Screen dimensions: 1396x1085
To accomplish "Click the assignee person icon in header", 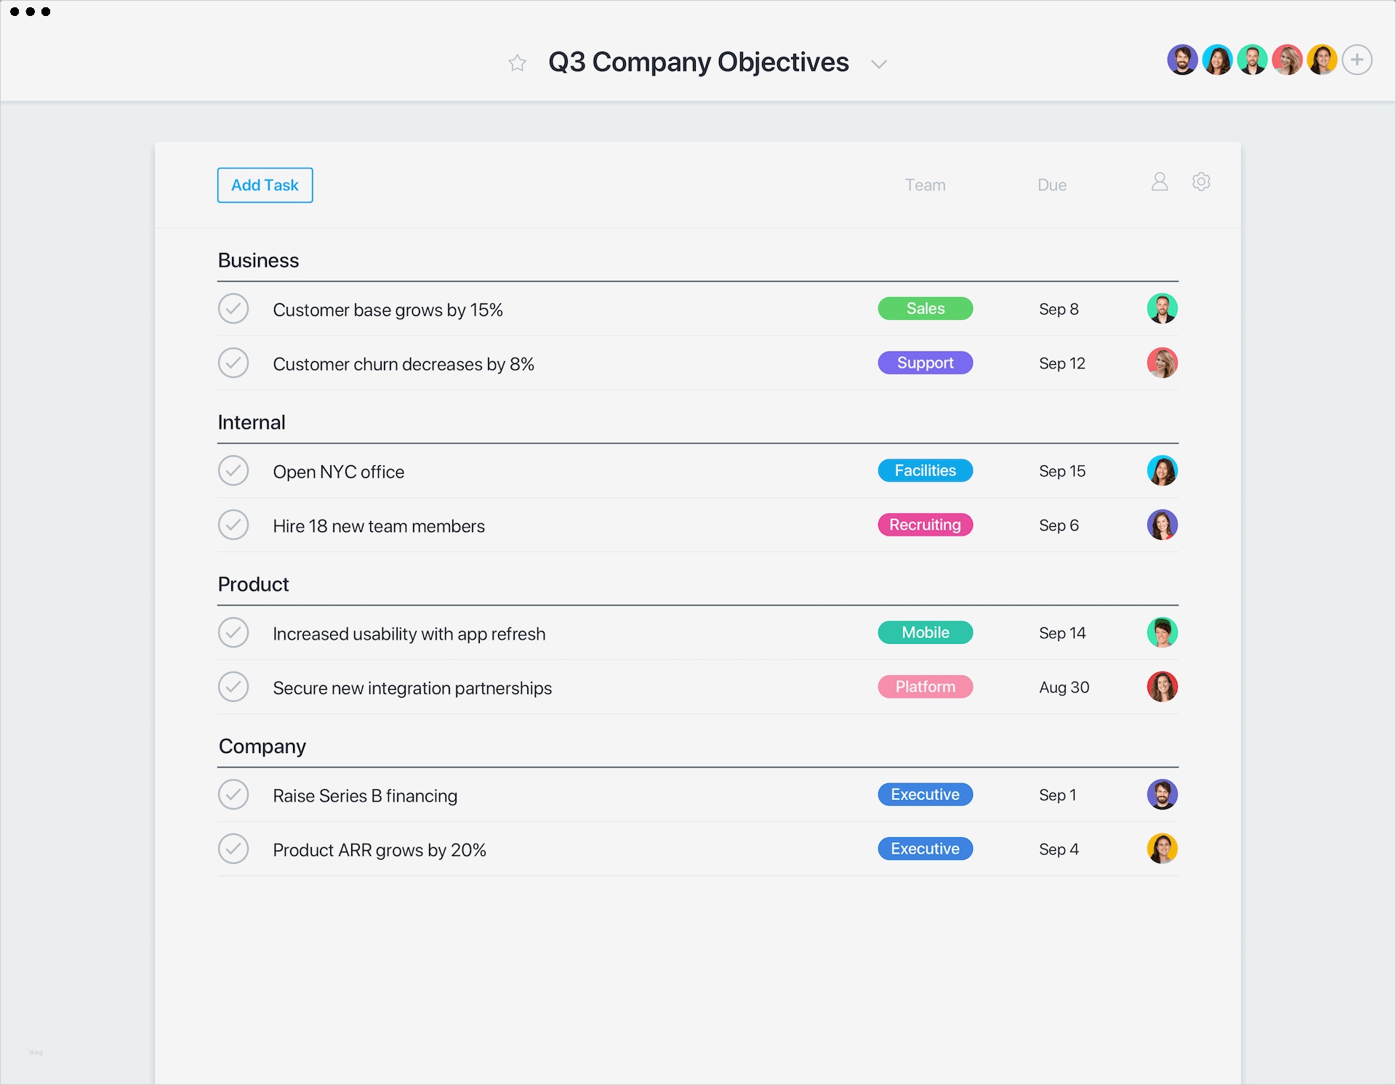I will [x=1160, y=182].
